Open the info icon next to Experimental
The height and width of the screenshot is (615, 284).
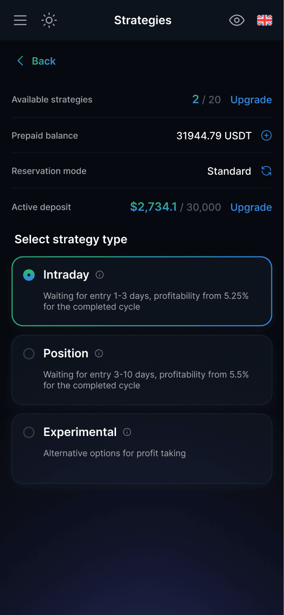click(x=127, y=432)
